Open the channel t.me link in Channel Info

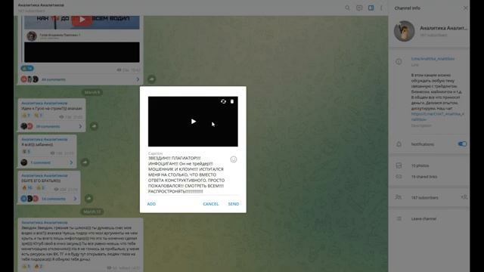pyautogui.click(x=433, y=59)
